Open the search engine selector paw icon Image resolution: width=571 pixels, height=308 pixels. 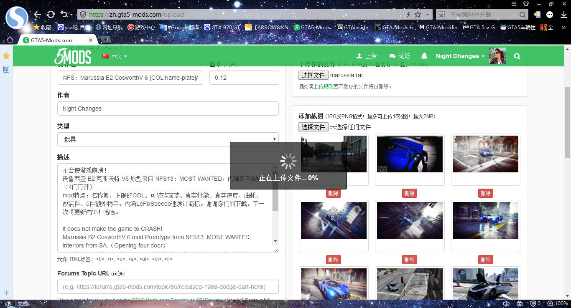pos(441,15)
